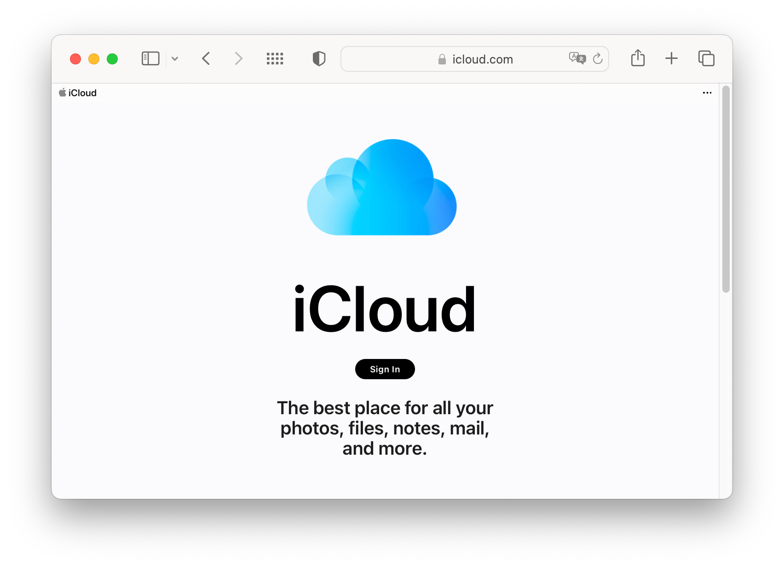The height and width of the screenshot is (567, 784).
Task: Enter full screen with the green button
Action: coord(112,59)
